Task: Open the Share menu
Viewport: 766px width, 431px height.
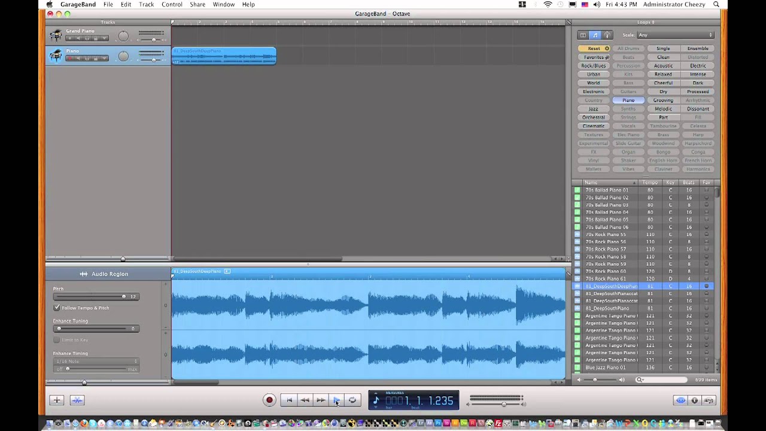Action: (197, 5)
